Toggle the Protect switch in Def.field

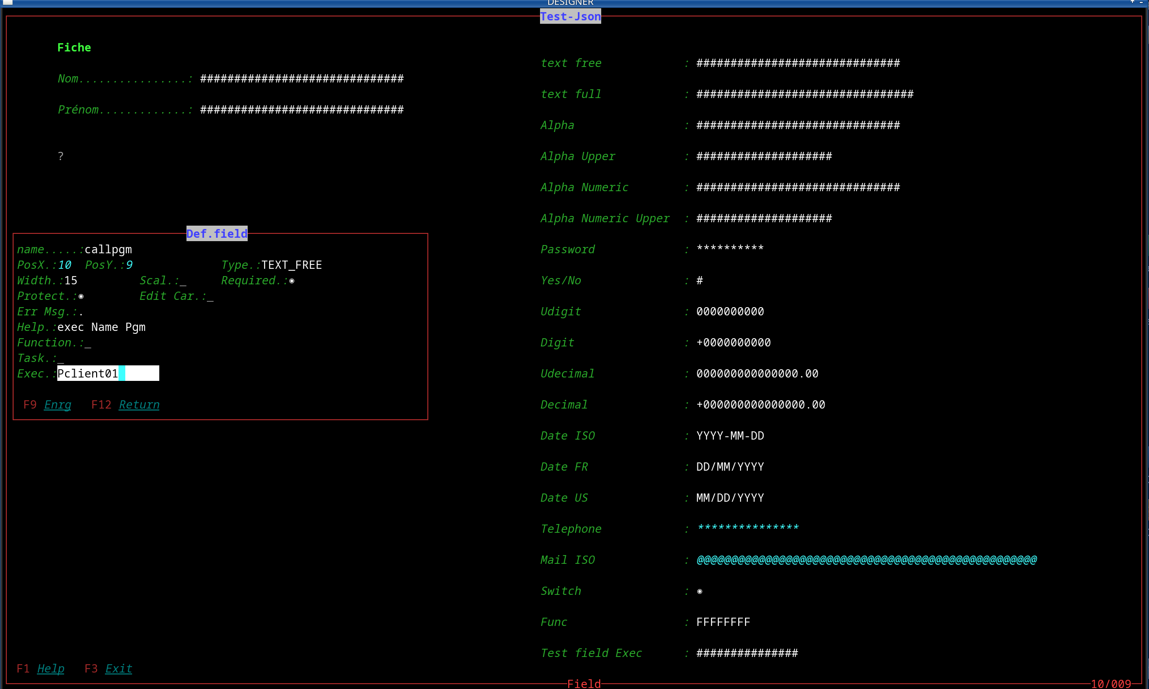[x=81, y=296]
